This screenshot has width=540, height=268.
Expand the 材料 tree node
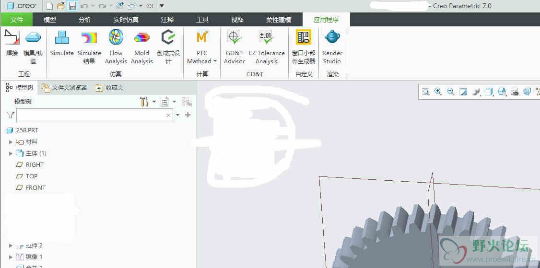11,142
